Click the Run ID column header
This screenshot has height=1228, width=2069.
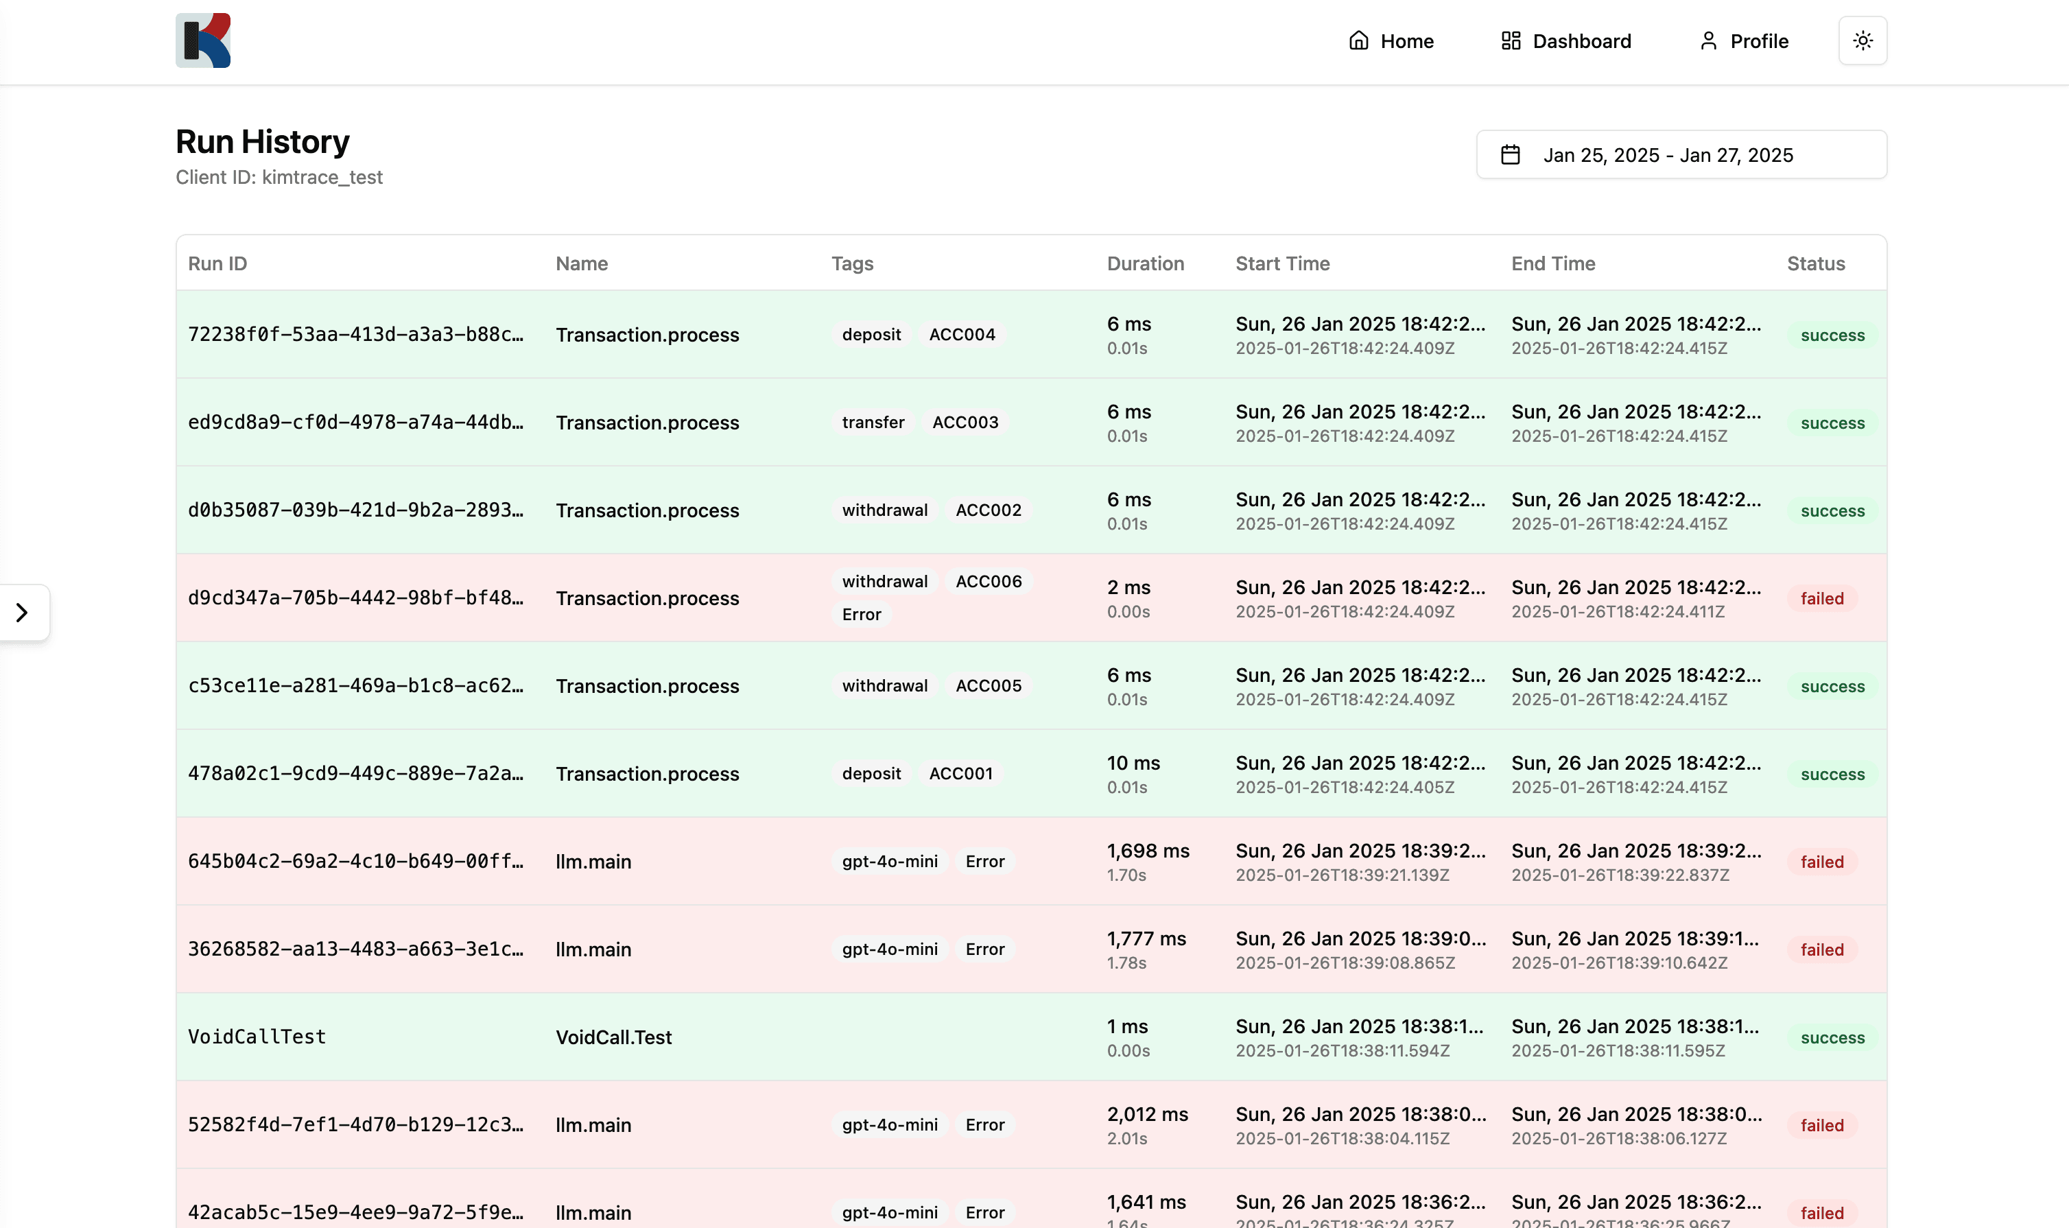(x=217, y=263)
